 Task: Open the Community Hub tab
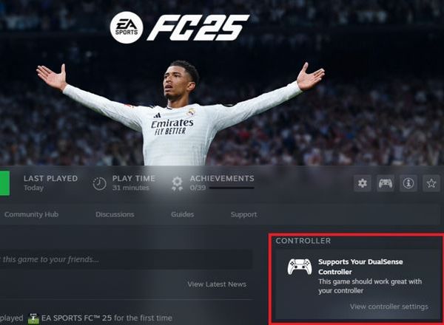pos(31,214)
